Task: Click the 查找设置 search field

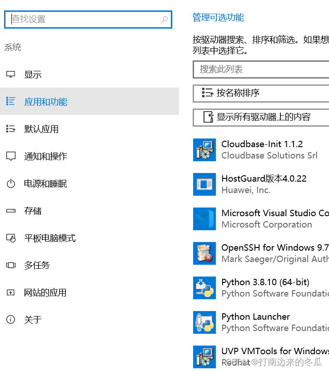Action: coord(88,20)
